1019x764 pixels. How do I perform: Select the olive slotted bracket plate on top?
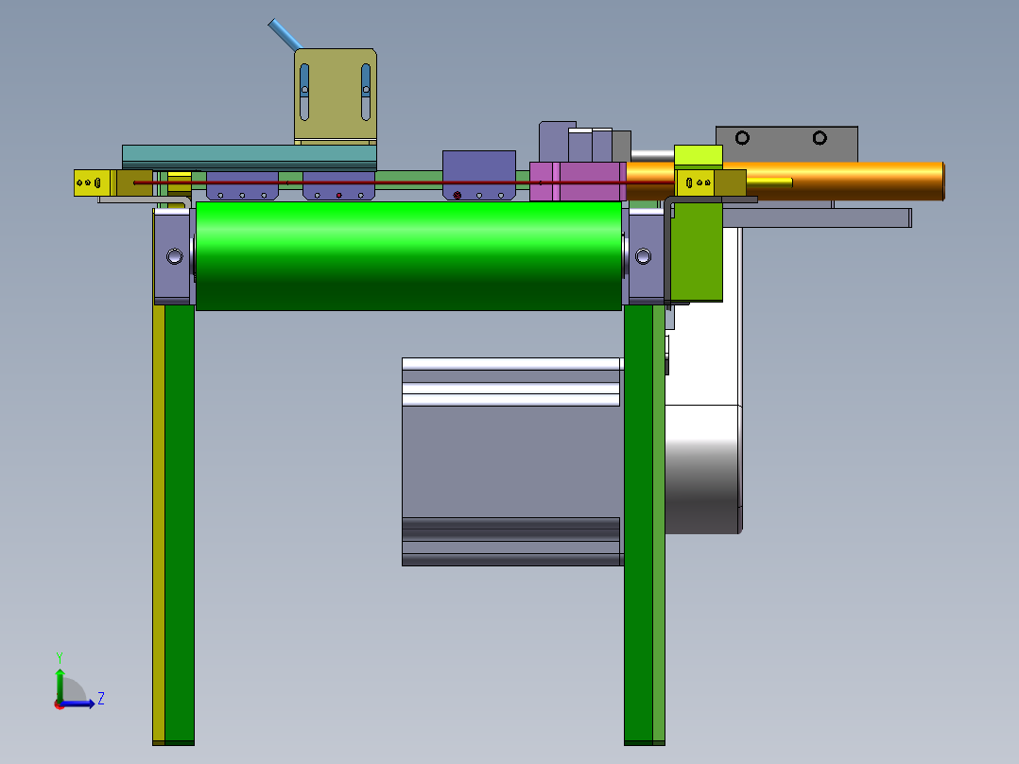click(x=336, y=96)
